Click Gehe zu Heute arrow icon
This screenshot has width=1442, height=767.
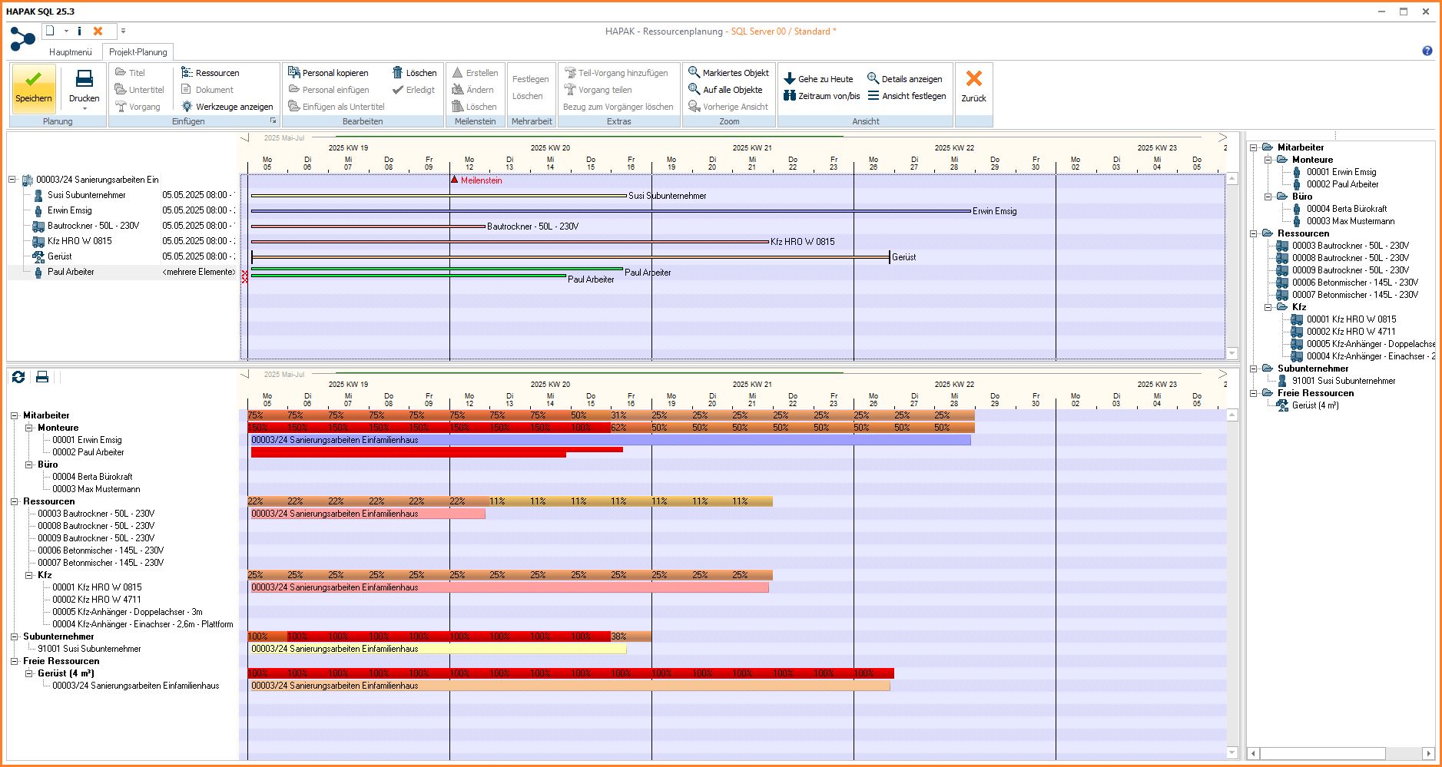(789, 79)
